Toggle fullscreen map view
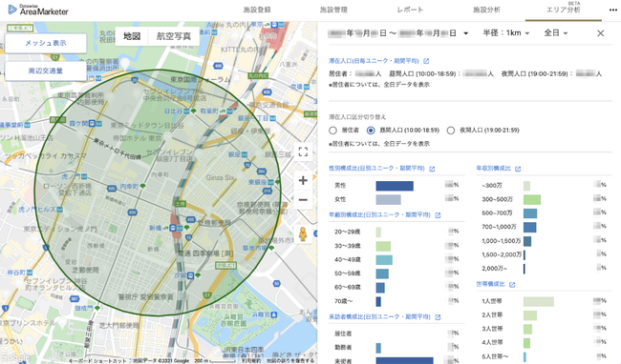 coord(303,152)
